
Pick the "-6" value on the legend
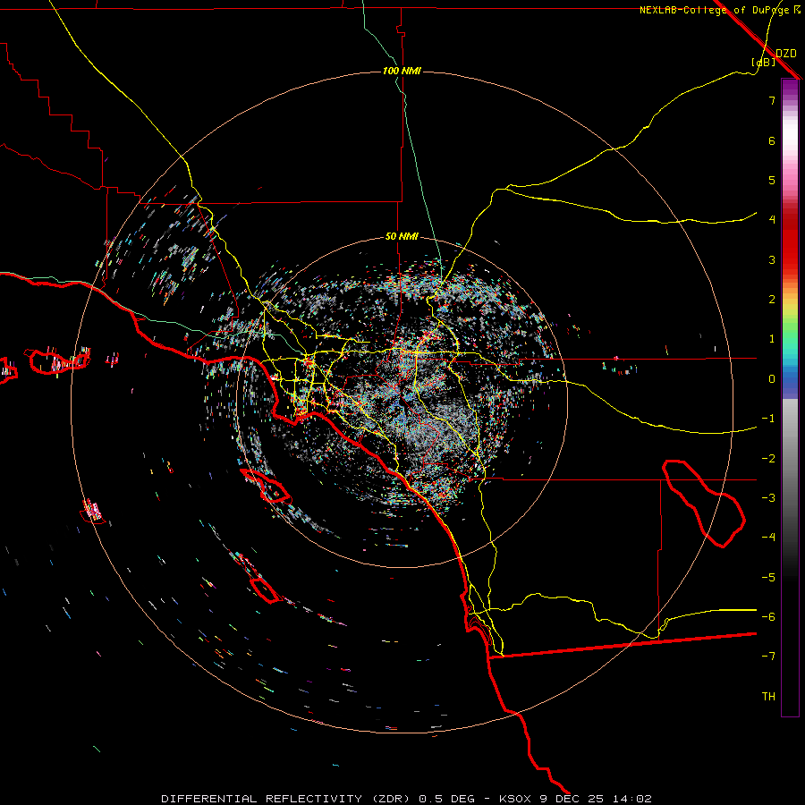pos(768,617)
